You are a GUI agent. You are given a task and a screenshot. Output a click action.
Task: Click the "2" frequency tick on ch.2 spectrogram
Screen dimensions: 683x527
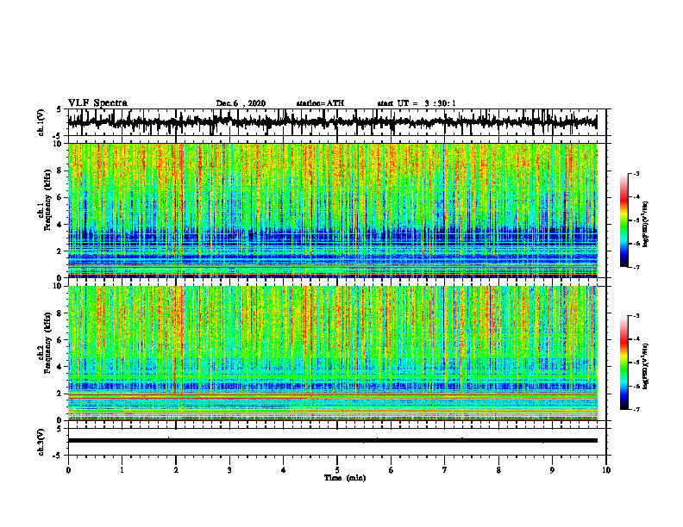click(60, 394)
